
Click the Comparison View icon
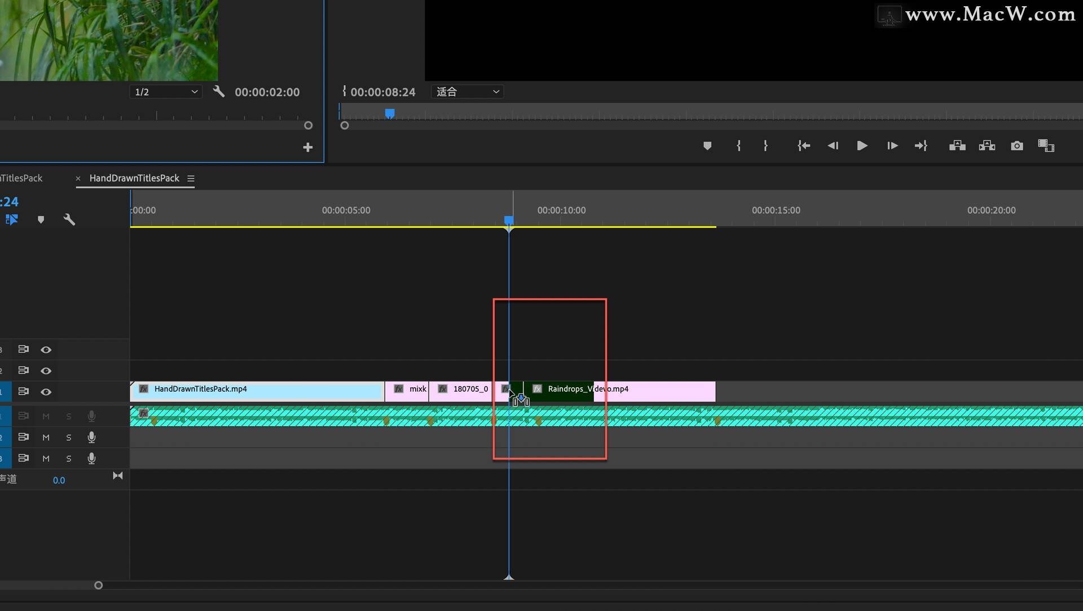tap(1046, 146)
